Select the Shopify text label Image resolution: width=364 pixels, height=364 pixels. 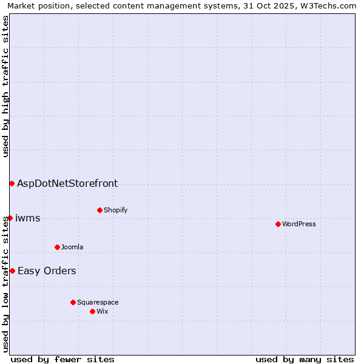(x=115, y=210)
